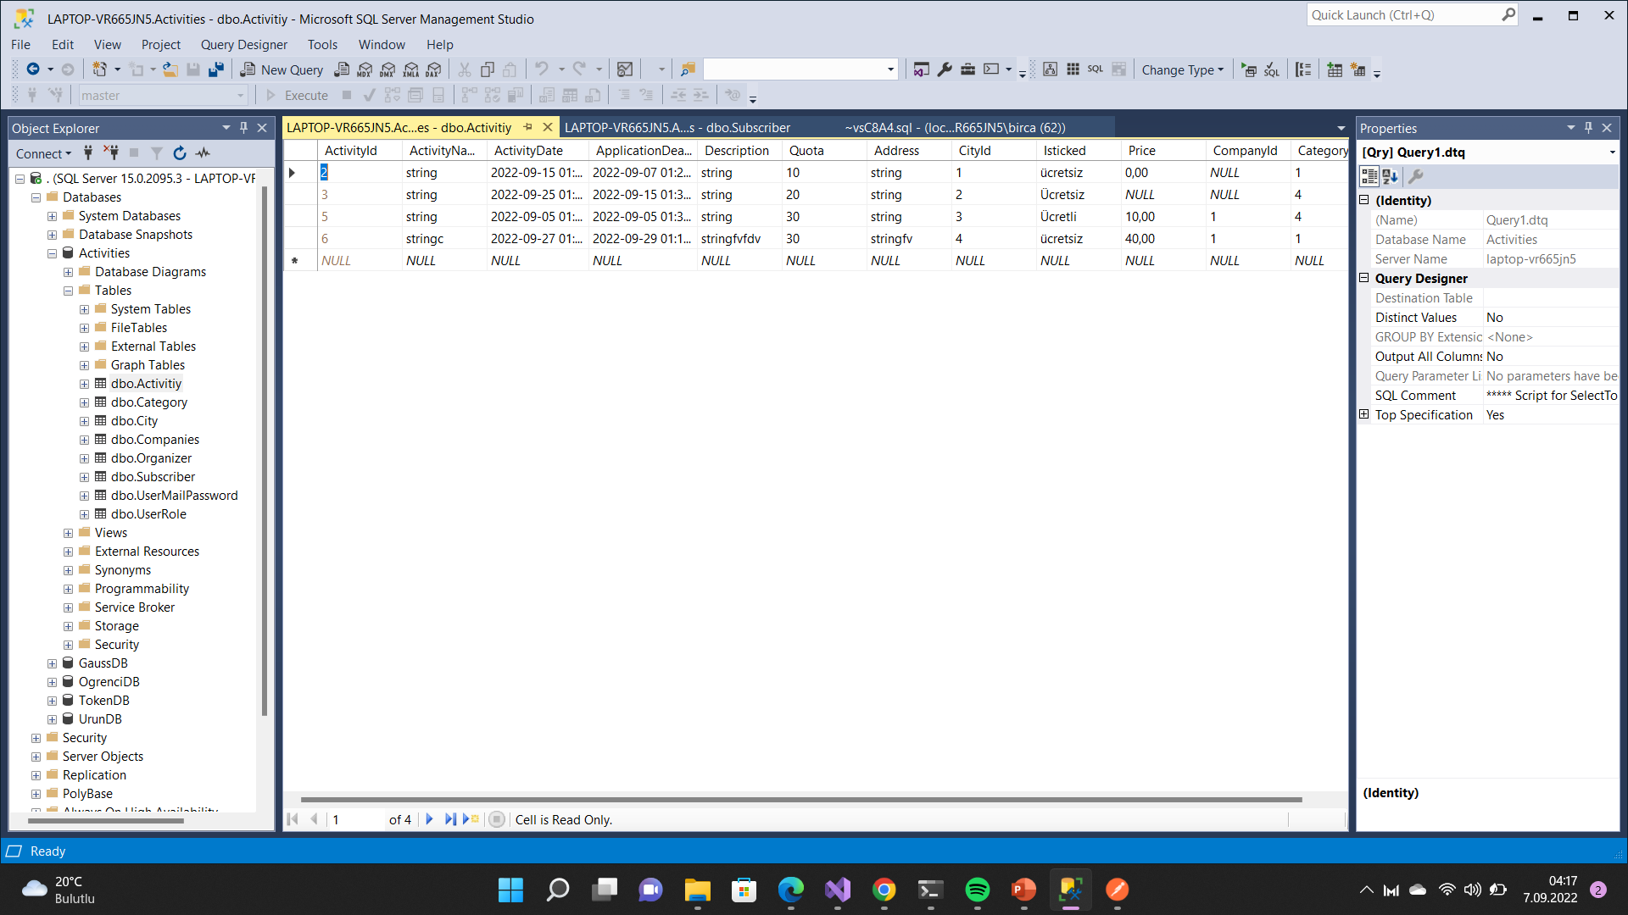Viewport: 1628px width, 915px height.
Task: Click the Properties wrench icon in toolbar
Action: tap(945, 69)
